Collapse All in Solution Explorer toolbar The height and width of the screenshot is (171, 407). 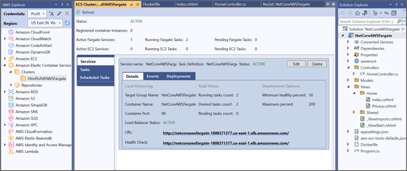394,13
